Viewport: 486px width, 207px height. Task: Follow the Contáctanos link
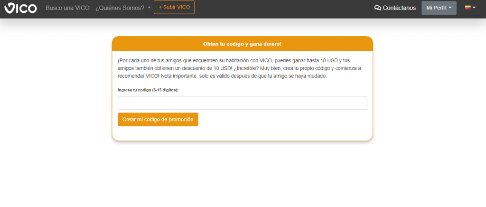[395, 8]
